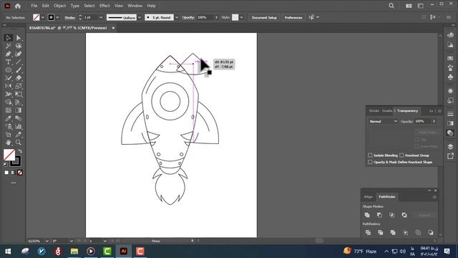The image size is (458, 258).
Task: Select the Curvature tool
Action: pos(19,54)
